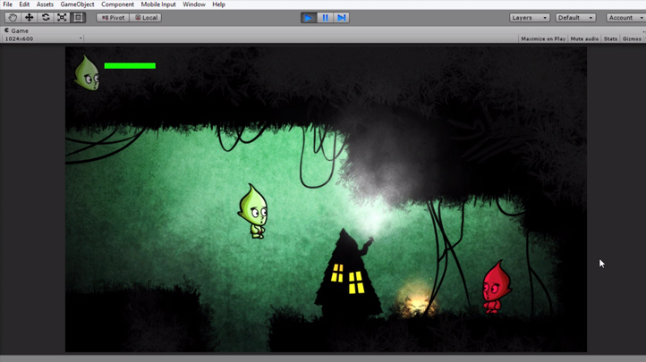Stop play mode with Play button

point(309,18)
